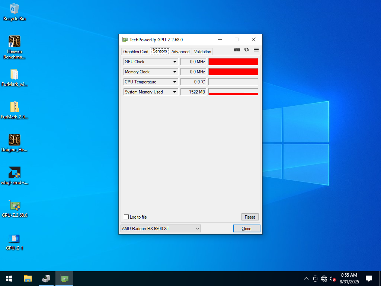The width and height of the screenshot is (381, 286).
Task: Click the Memory Clock 0.0 MHz value
Action: click(x=193, y=72)
